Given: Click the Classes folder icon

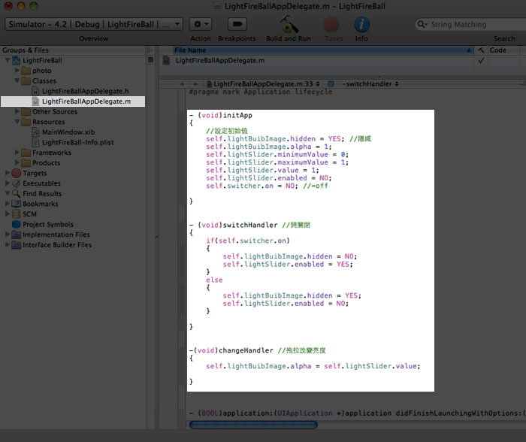Looking at the screenshot, I should coord(26,81).
